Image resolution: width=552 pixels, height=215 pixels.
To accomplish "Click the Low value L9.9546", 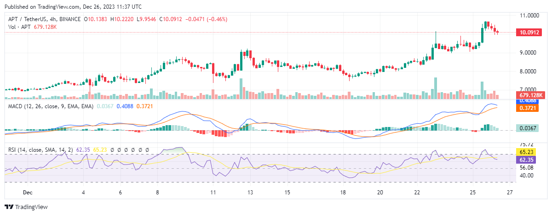I will (146, 19).
